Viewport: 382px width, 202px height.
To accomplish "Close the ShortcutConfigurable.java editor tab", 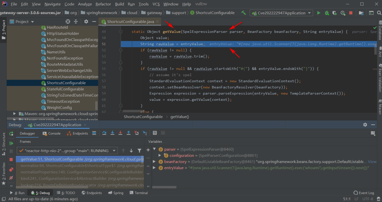I will (x=157, y=22).
